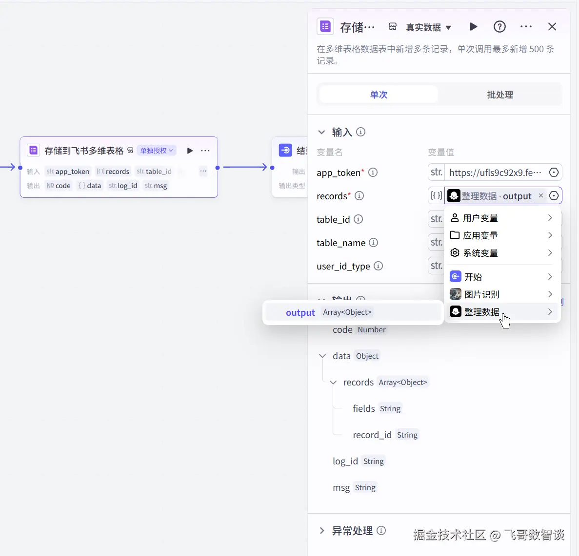Open the help question mark icon
Image resolution: width=579 pixels, height=556 pixels.
point(499,27)
